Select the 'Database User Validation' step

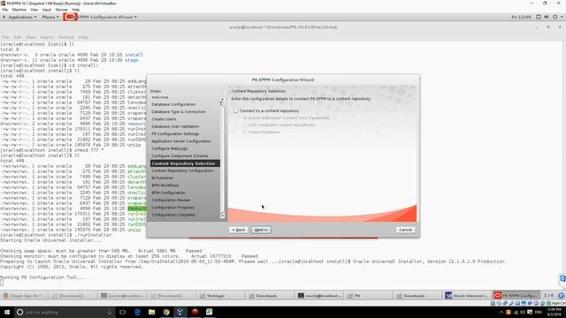click(x=175, y=126)
